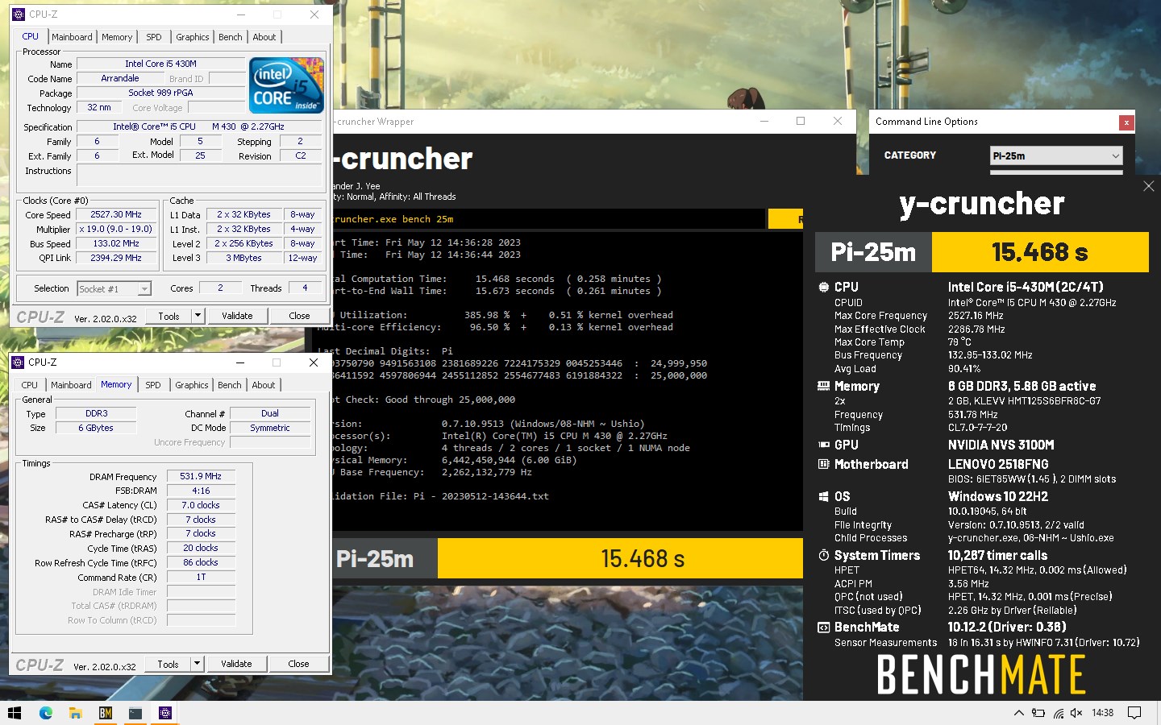Image resolution: width=1161 pixels, height=725 pixels.
Task: Select Graphics tab in bottom CPU-Z window
Action: pyautogui.click(x=192, y=385)
